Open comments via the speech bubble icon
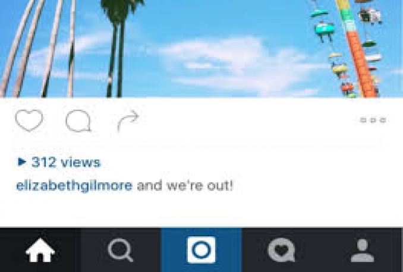Viewport: 403px width, 272px height. (78, 121)
